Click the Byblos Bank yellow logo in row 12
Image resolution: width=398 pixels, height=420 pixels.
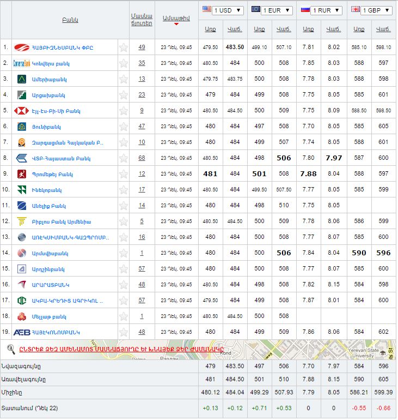coord(21,221)
